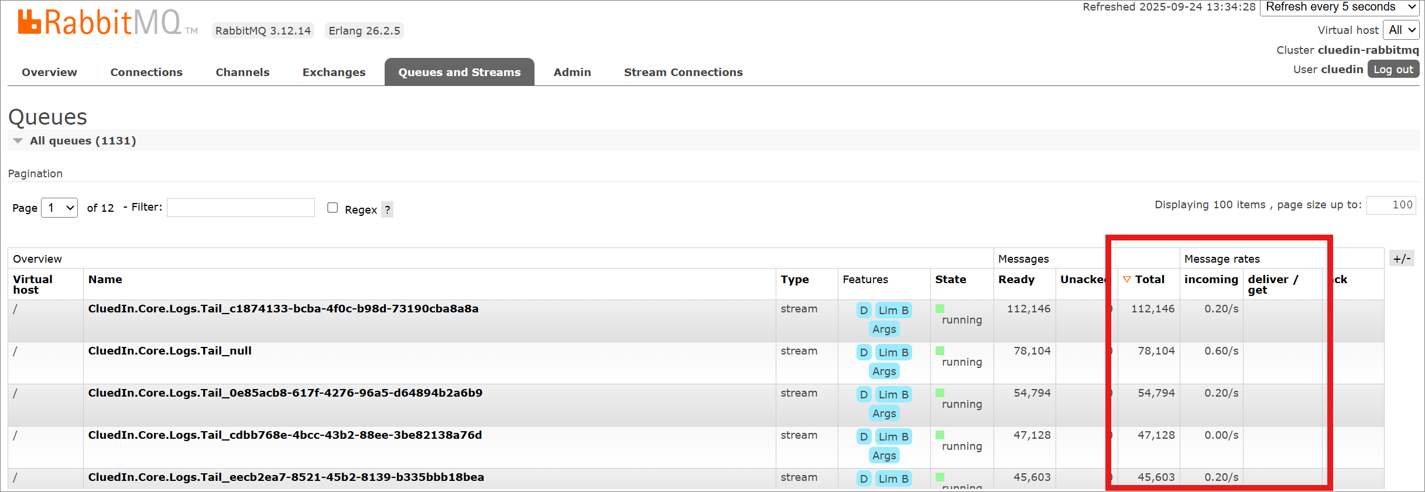Go to the Admin tab
Image resolution: width=1425 pixels, height=492 pixels.
click(572, 73)
